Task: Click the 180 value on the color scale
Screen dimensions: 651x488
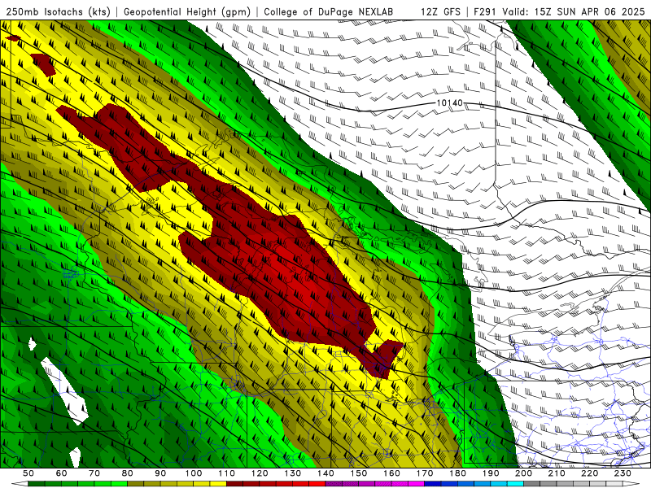Action: [458, 473]
